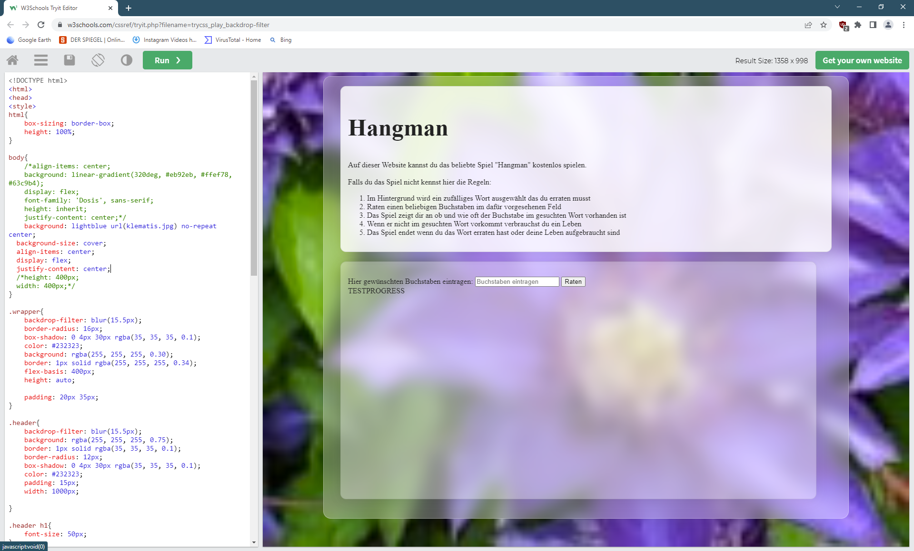
Task: Click scroll down arrow of code editor
Action: pos(254,542)
